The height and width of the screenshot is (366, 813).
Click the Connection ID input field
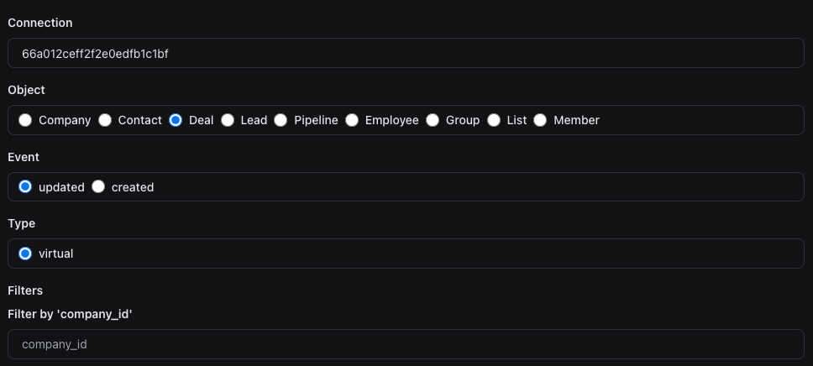[406, 54]
